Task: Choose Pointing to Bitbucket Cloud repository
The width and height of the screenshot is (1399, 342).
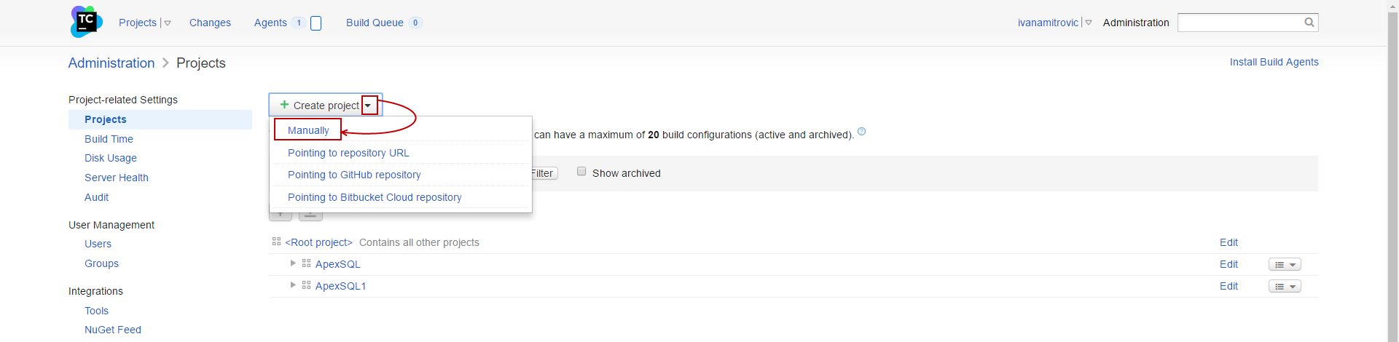Action: [x=375, y=197]
